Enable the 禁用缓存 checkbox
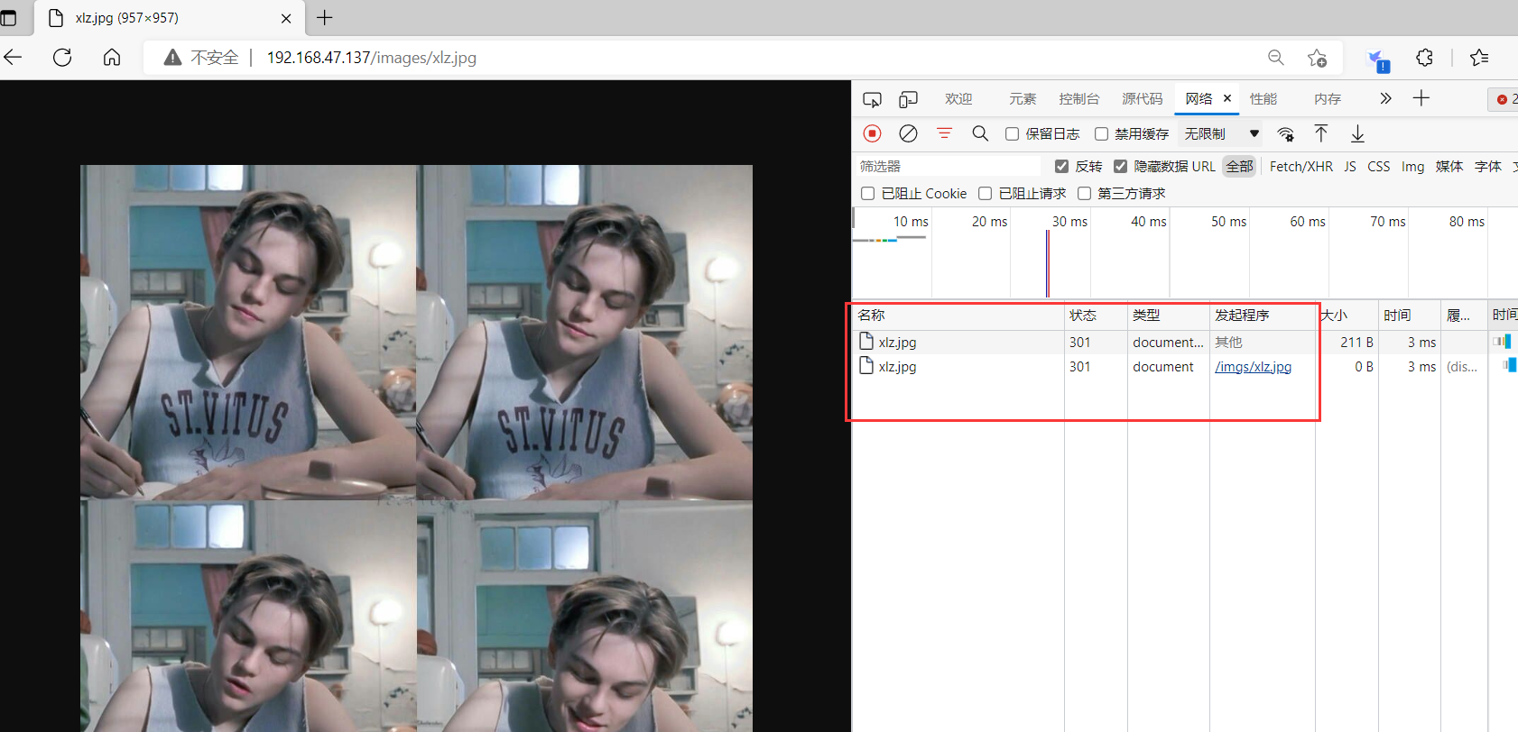The width and height of the screenshot is (1518, 732). [1102, 133]
